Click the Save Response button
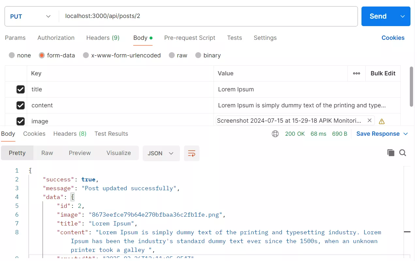 378,134
